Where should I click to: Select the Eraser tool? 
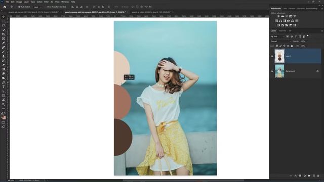click(x=4, y=65)
